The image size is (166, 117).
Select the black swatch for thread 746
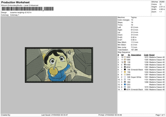125,70
